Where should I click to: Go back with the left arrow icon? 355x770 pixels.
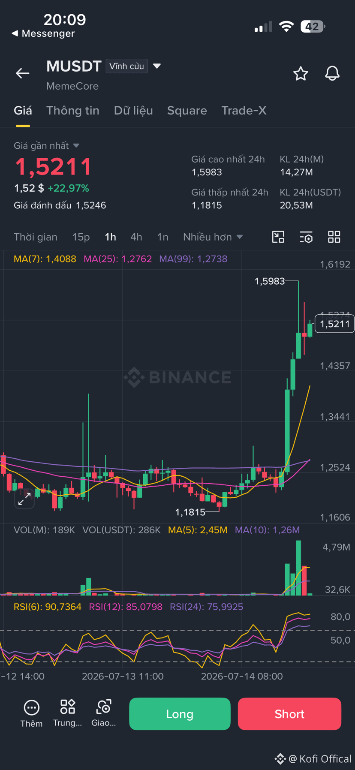pos(23,73)
